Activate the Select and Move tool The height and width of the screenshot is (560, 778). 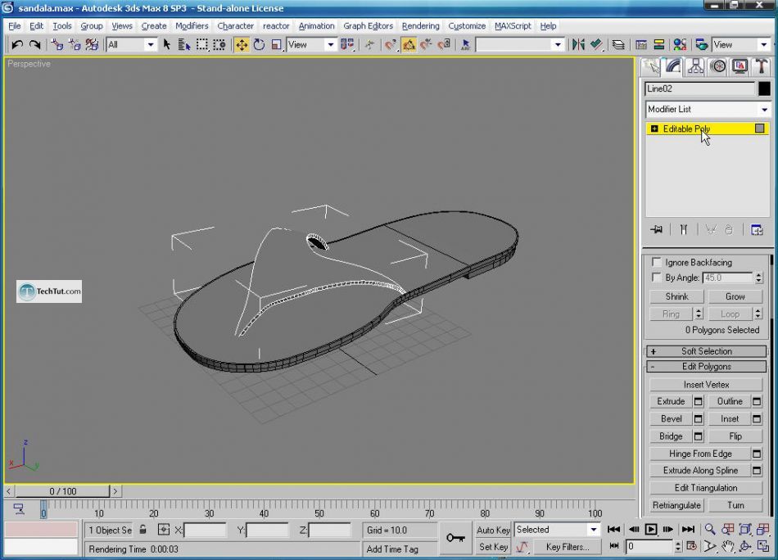[242, 45]
